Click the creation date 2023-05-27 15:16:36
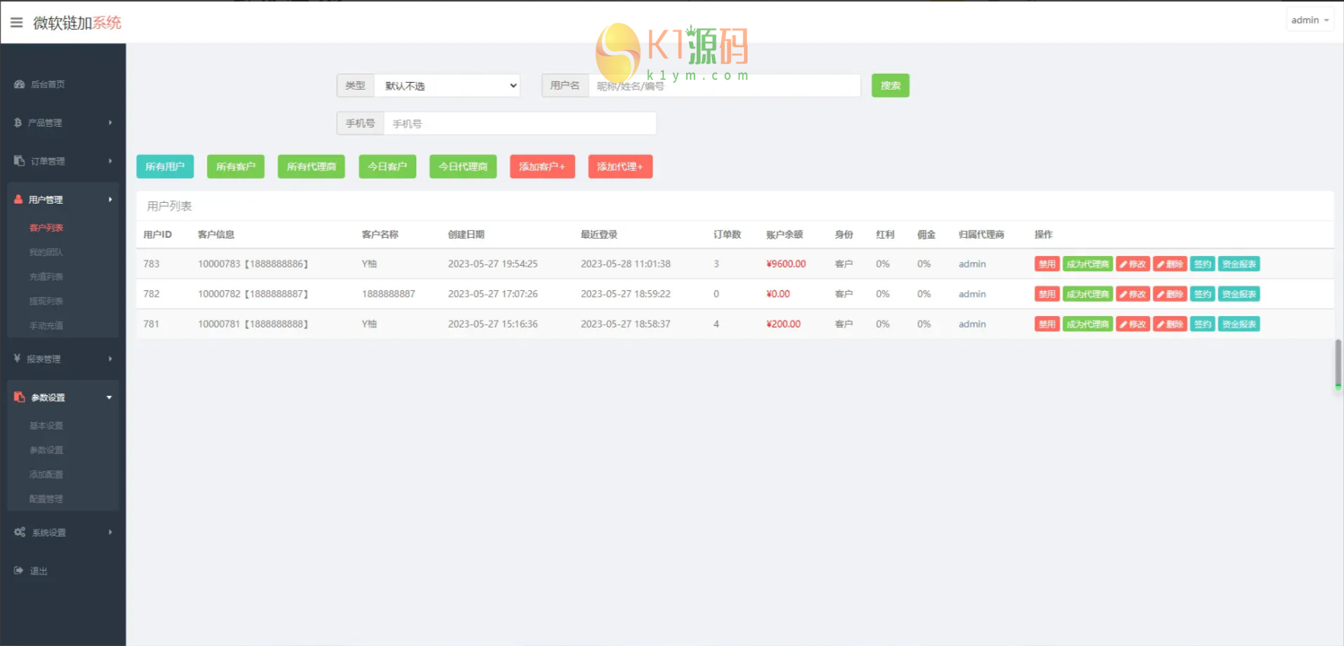 tap(493, 324)
